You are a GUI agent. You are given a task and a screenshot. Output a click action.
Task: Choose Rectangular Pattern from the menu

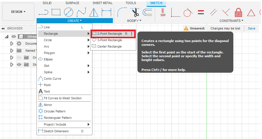coord(65,118)
